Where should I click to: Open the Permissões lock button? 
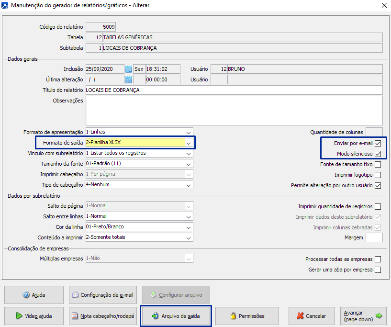coord(247,316)
